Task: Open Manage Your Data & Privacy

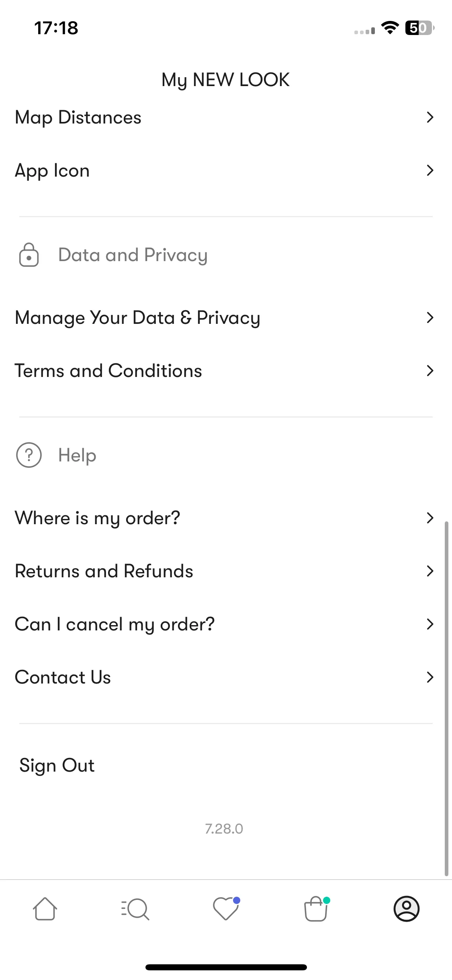Action: (226, 317)
